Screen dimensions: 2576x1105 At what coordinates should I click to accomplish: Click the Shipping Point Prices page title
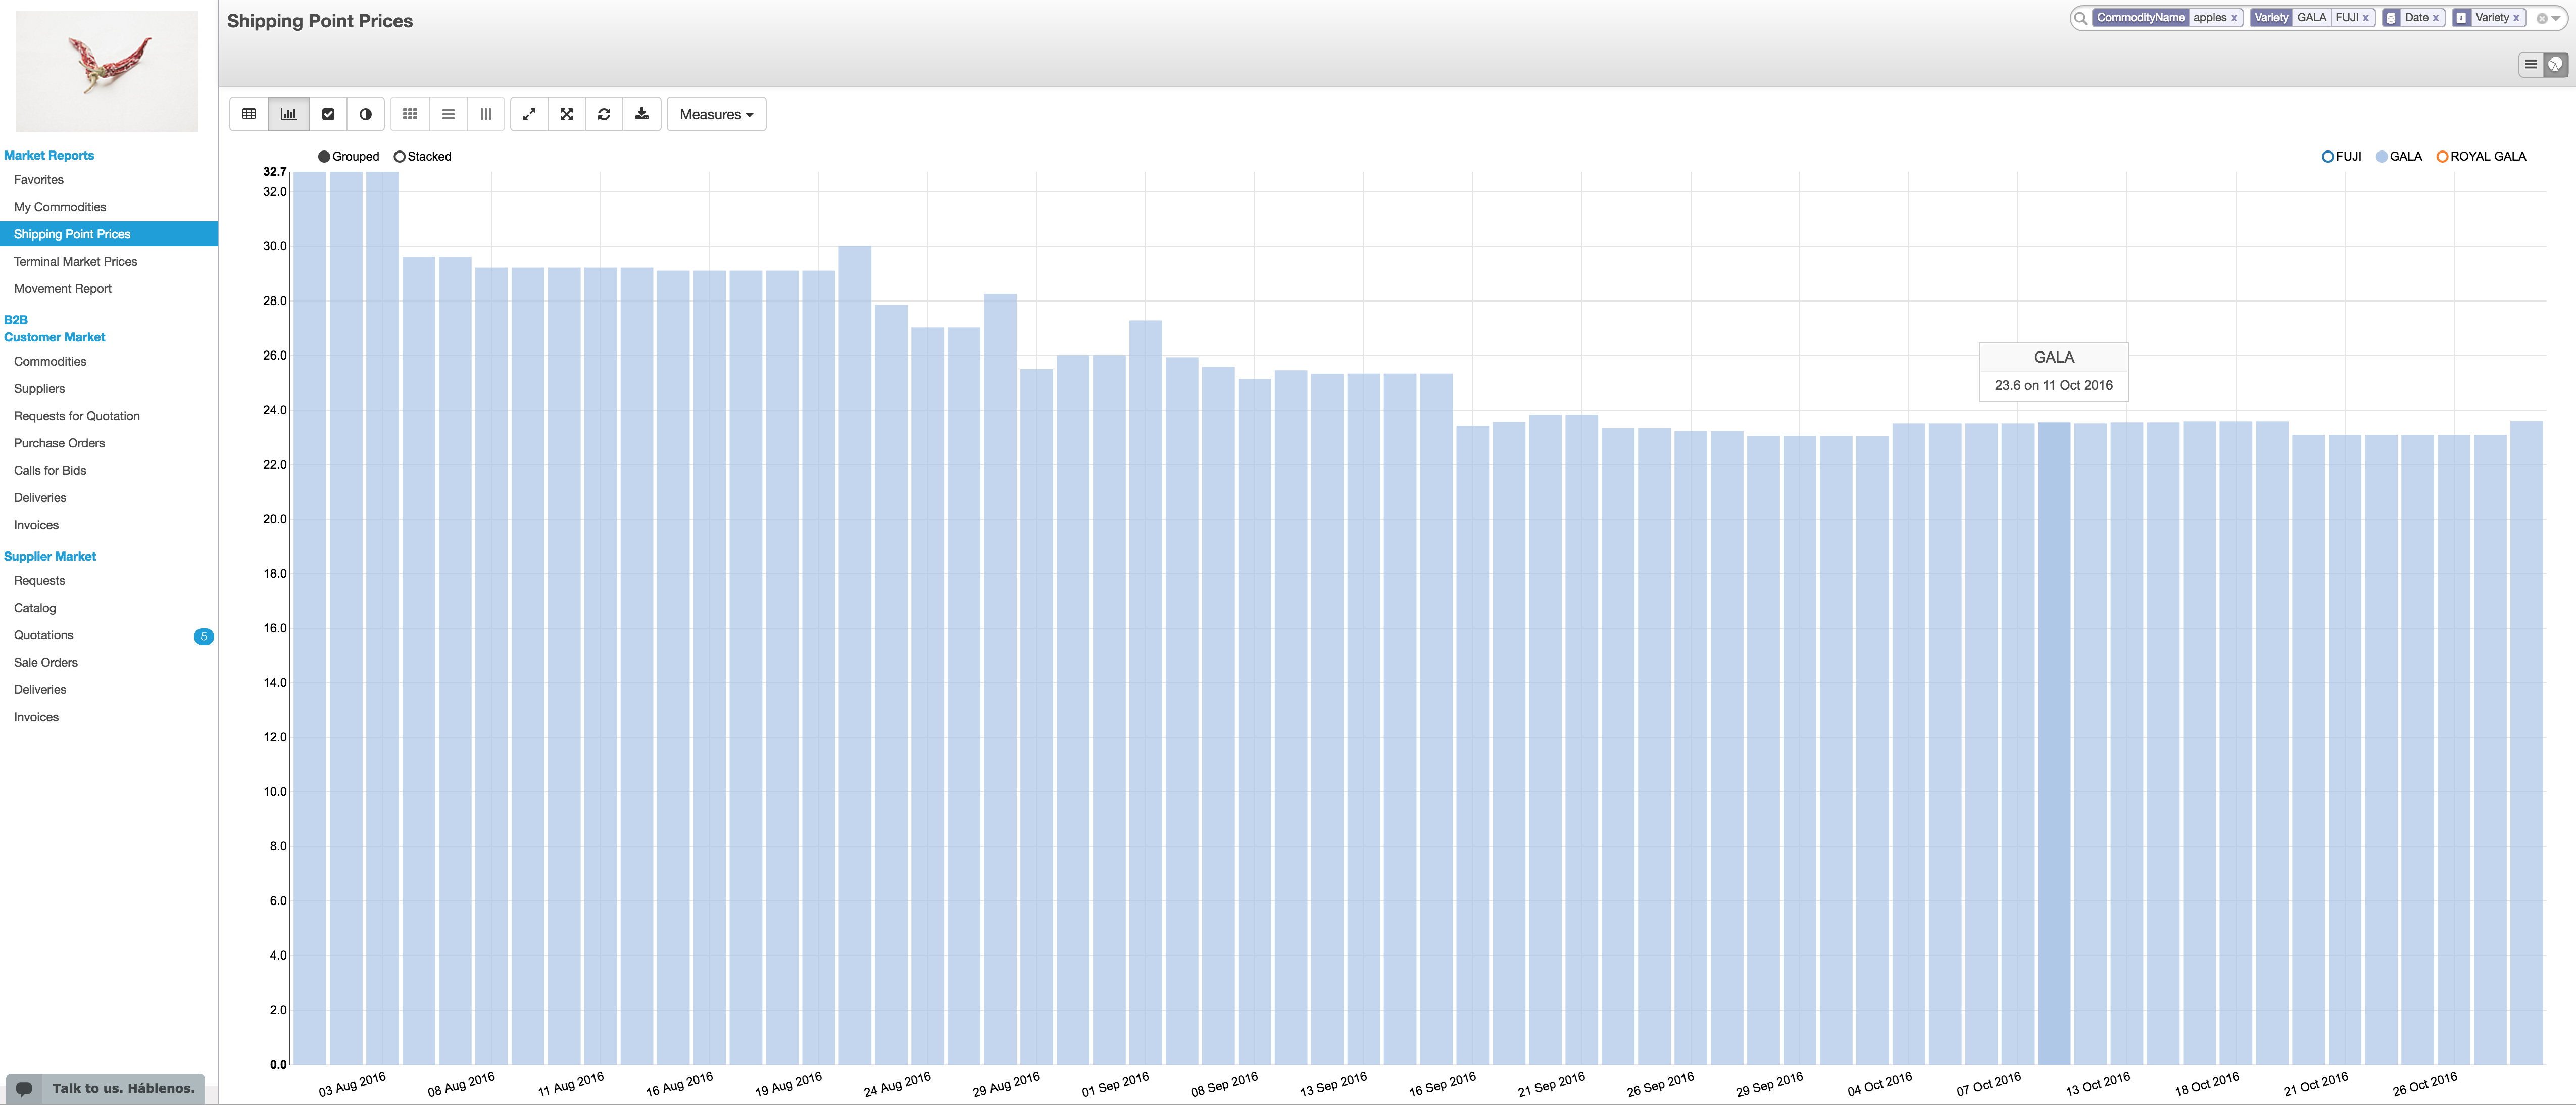point(320,21)
